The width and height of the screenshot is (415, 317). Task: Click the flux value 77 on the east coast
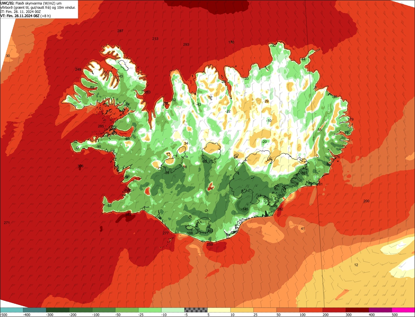pos(347,133)
